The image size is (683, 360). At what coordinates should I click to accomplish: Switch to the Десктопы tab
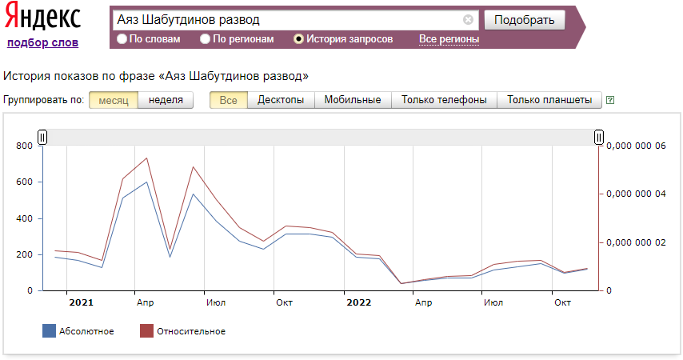281,100
